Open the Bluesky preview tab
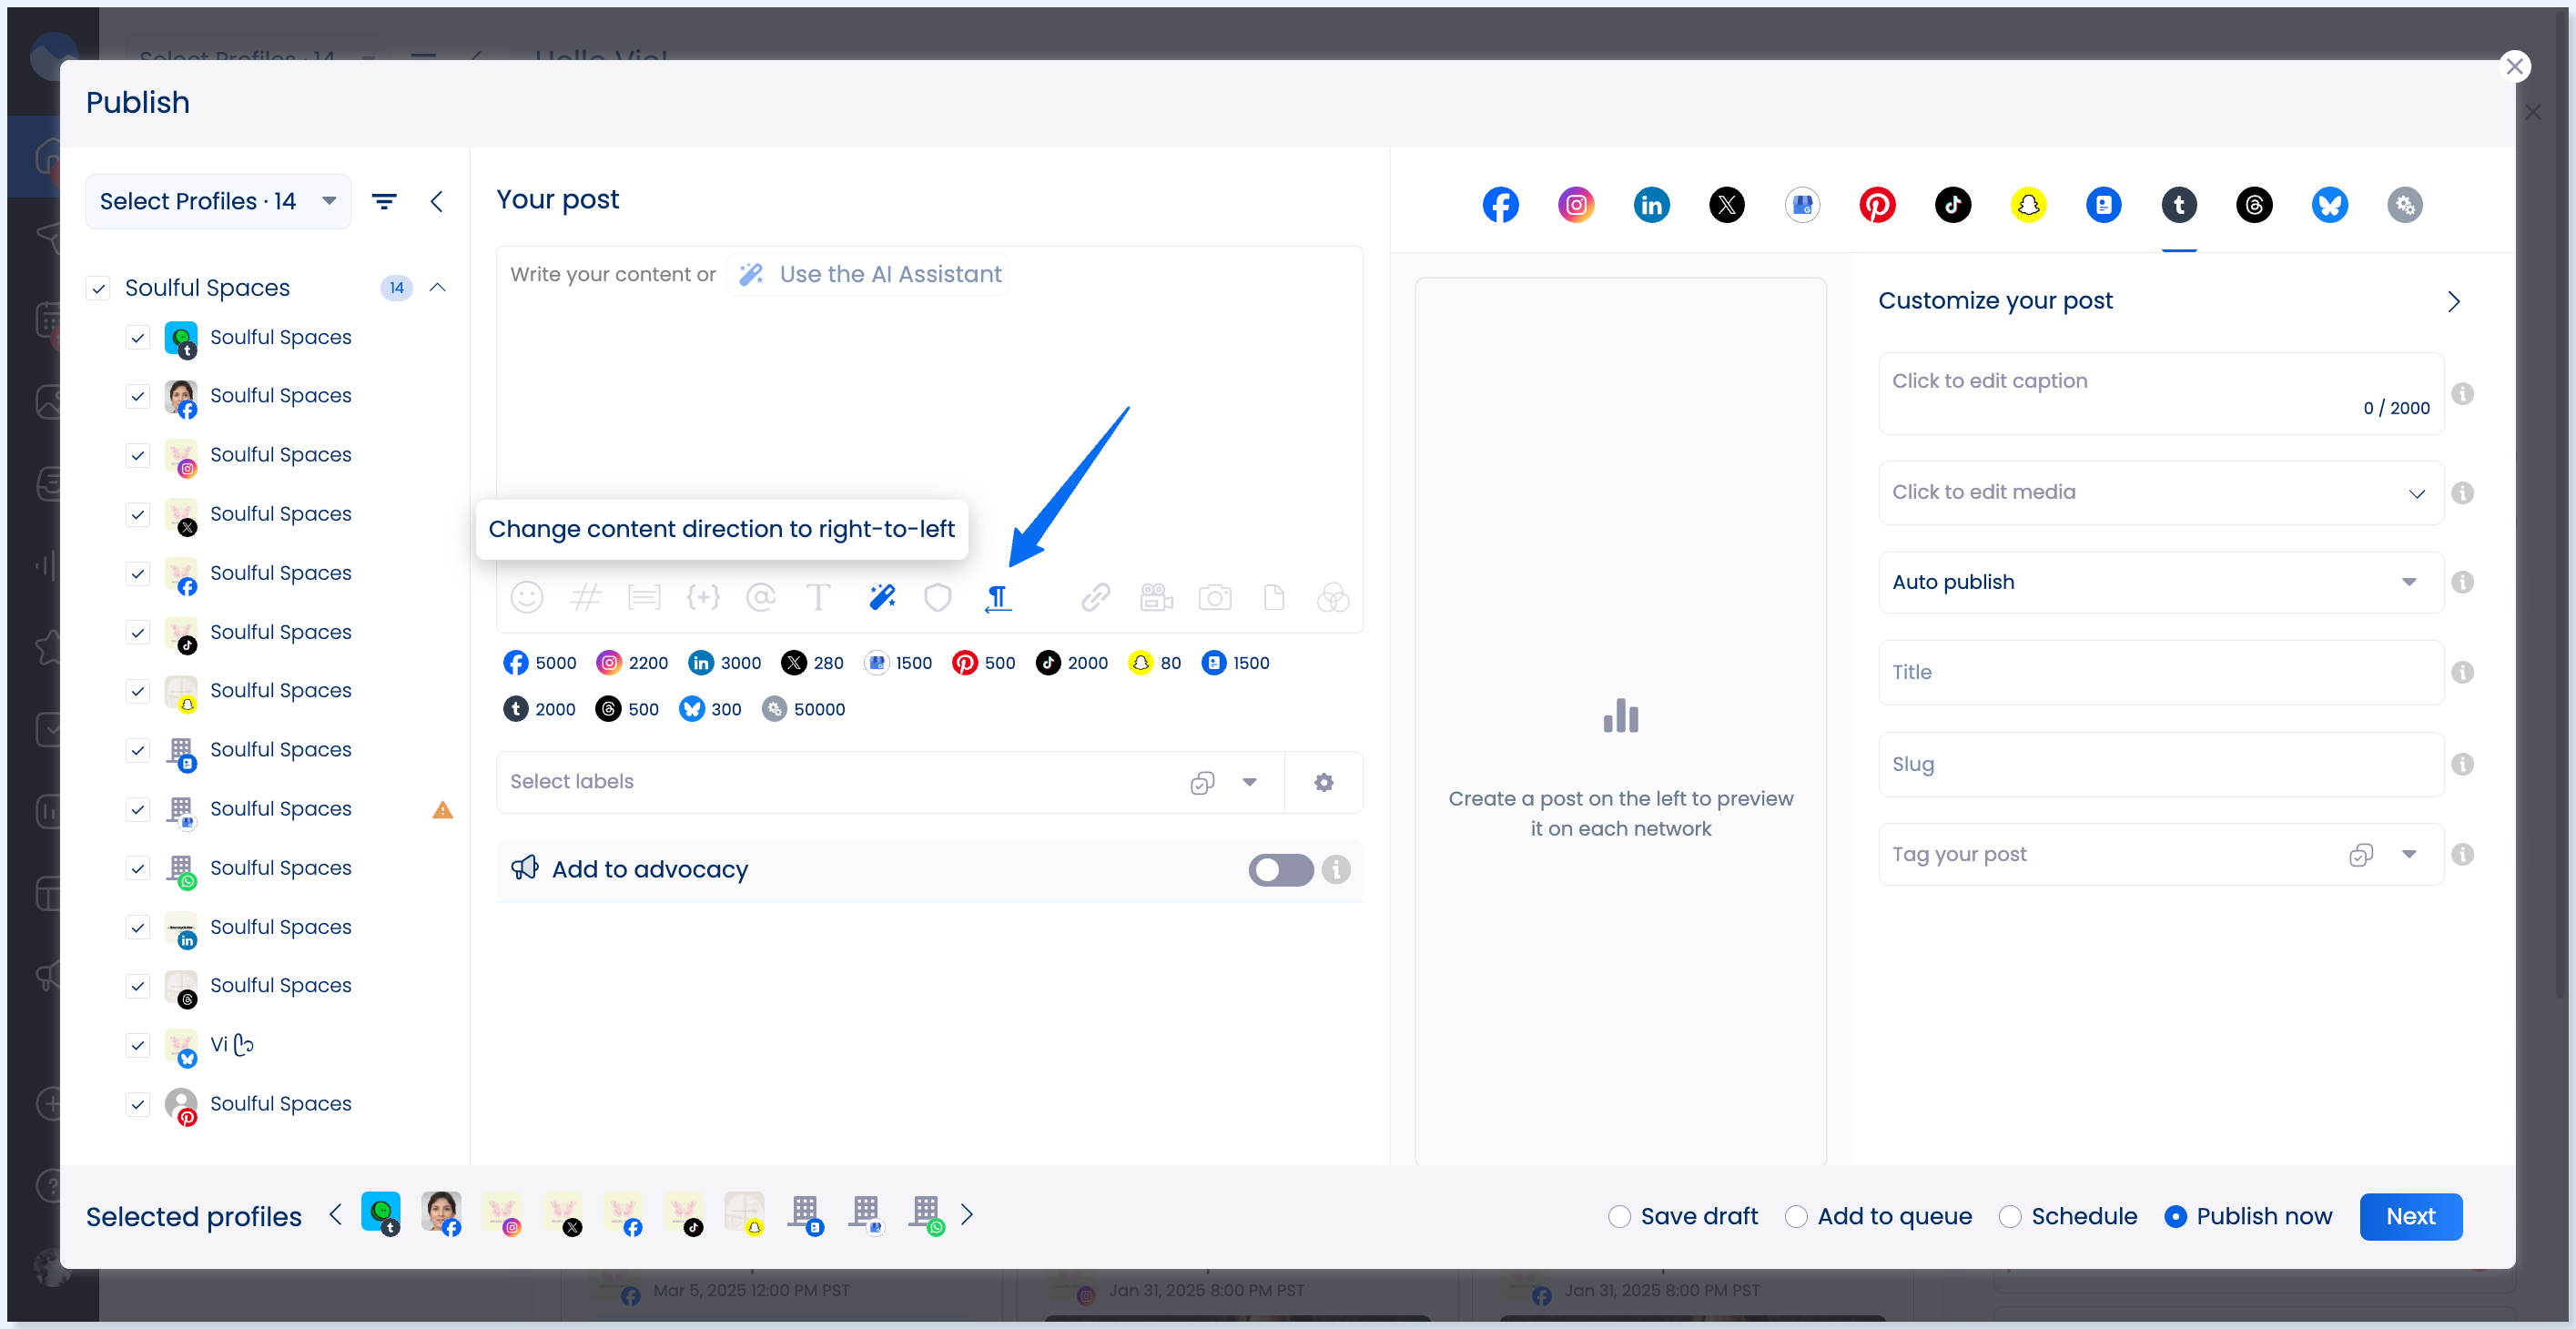Viewport: 2576px width, 1329px height. point(2329,204)
